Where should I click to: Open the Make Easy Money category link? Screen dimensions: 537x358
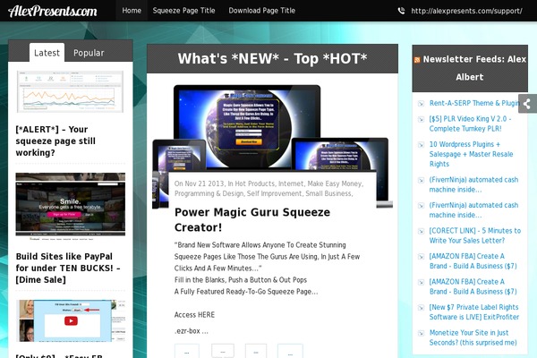coord(335,183)
